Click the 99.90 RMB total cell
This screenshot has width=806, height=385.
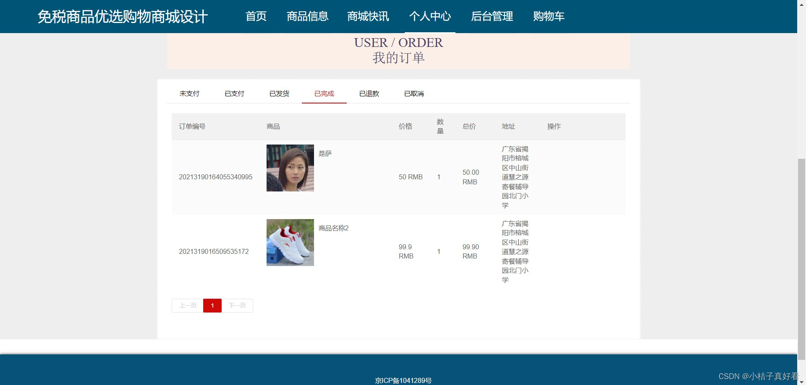[x=471, y=251]
